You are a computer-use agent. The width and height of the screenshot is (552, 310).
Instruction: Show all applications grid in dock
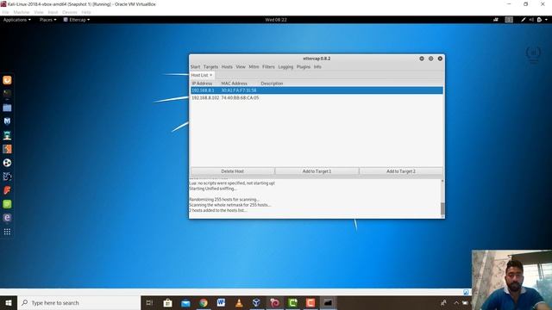[x=7, y=232]
